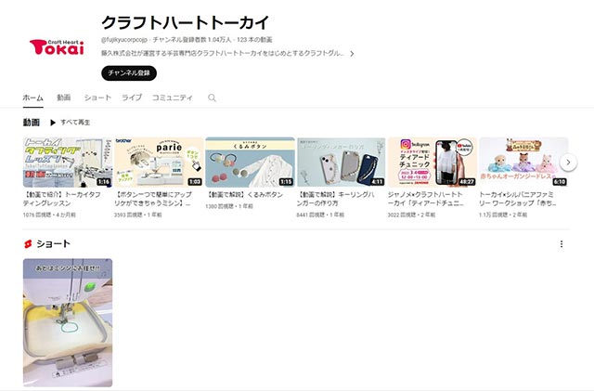Click the channel name クラフトハートトーカイ

(186, 23)
